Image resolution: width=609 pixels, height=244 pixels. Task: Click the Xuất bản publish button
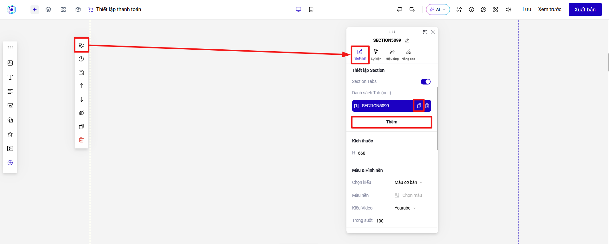pyautogui.click(x=585, y=9)
